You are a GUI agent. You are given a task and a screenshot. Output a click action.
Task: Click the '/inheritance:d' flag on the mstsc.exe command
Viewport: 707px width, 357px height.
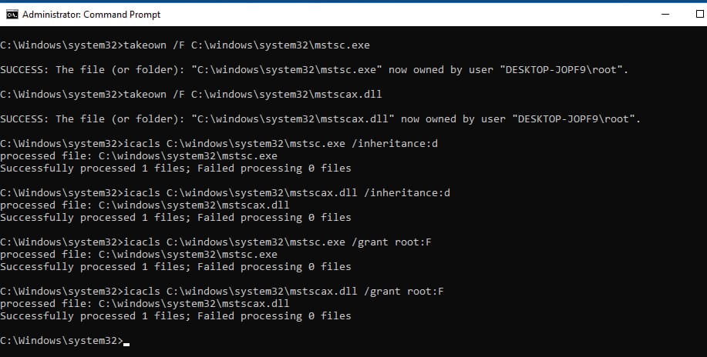click(x=395, y=144)
